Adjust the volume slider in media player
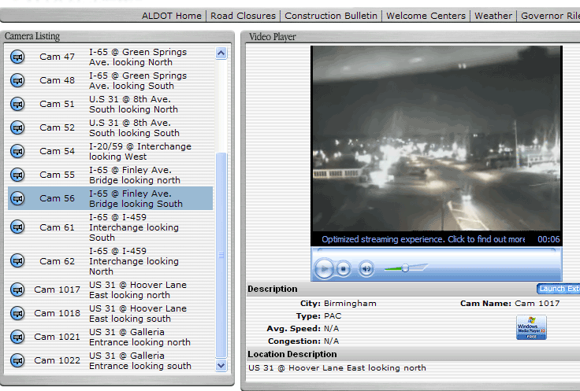This screenshot has height=391, width=580. [x=406, y=267]
